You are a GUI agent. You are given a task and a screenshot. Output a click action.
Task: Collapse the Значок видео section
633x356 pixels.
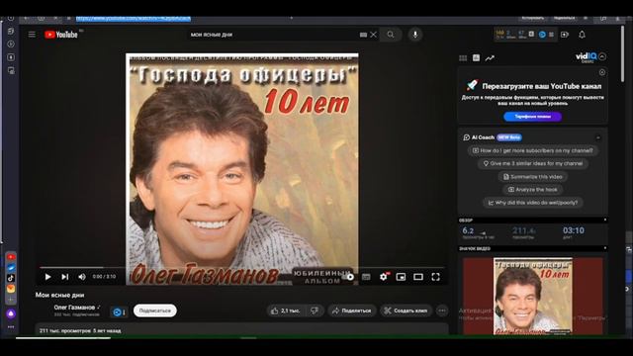(x=604, y=248)
